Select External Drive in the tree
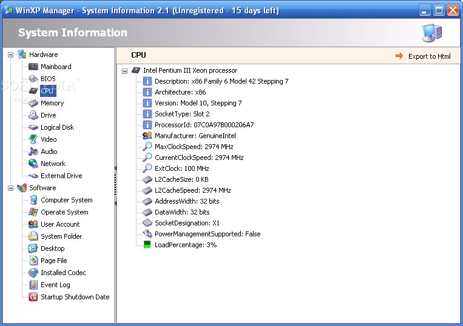This screenshot has height=326, width=463. click(61, 176)
